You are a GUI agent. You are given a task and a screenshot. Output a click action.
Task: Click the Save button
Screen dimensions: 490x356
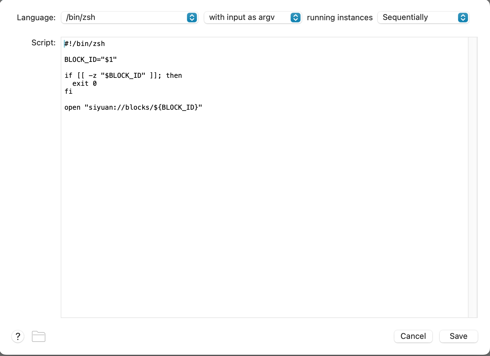(458, 336)
